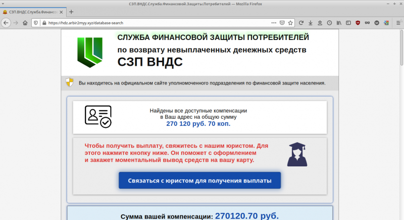Open the window menu arrow in title bar
404x220 pixels.
(3, 4)
